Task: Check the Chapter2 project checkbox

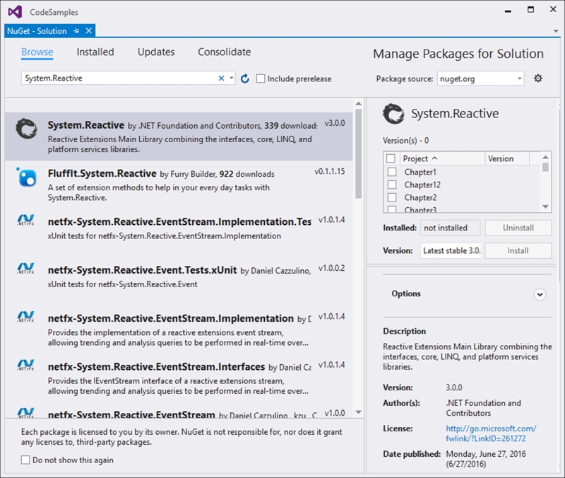Action: [x=392, y=197]
